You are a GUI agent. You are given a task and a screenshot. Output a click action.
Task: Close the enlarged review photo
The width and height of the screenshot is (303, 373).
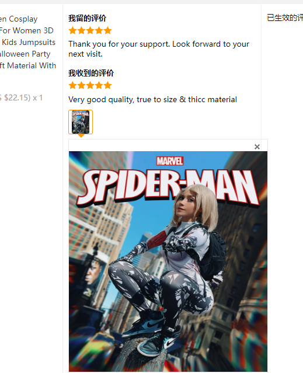tap(257, 147)
